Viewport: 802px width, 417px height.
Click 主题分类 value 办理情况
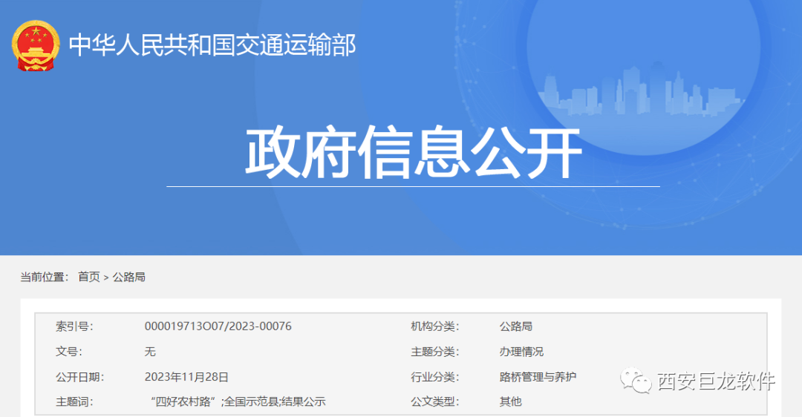coord(521,352)
